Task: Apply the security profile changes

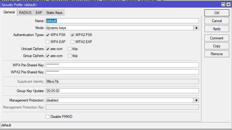Action: (217, 29)
